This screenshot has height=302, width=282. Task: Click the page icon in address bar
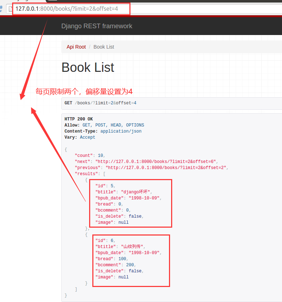10,9
